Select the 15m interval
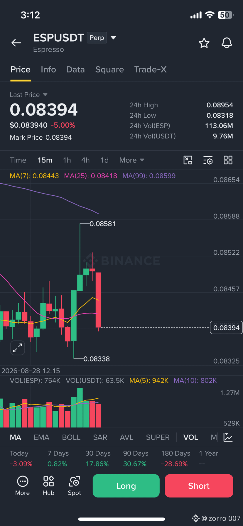The image size is (243, 526). coord(45,160)
